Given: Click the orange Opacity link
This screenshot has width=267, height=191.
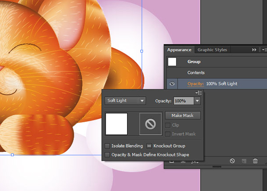Looking at the screenshot, I should pos(195,84).
